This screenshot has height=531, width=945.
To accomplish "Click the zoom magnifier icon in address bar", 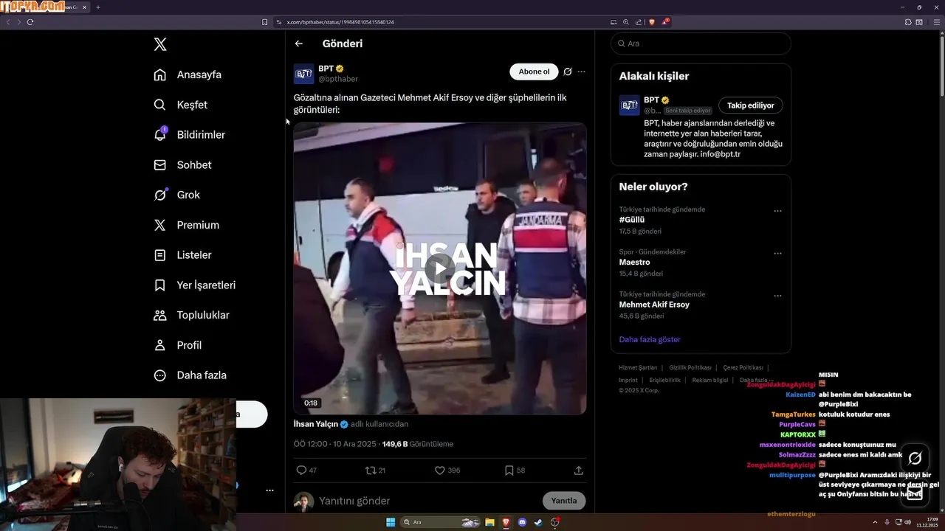I will (x=626, y=22).
